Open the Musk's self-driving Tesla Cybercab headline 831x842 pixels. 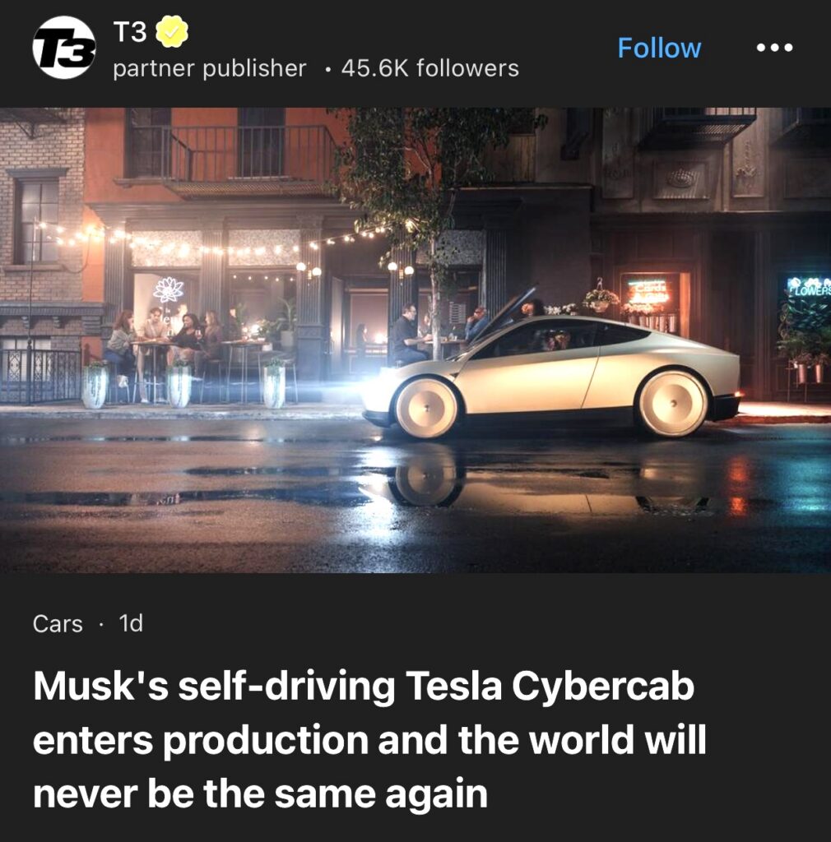[369, 739]
